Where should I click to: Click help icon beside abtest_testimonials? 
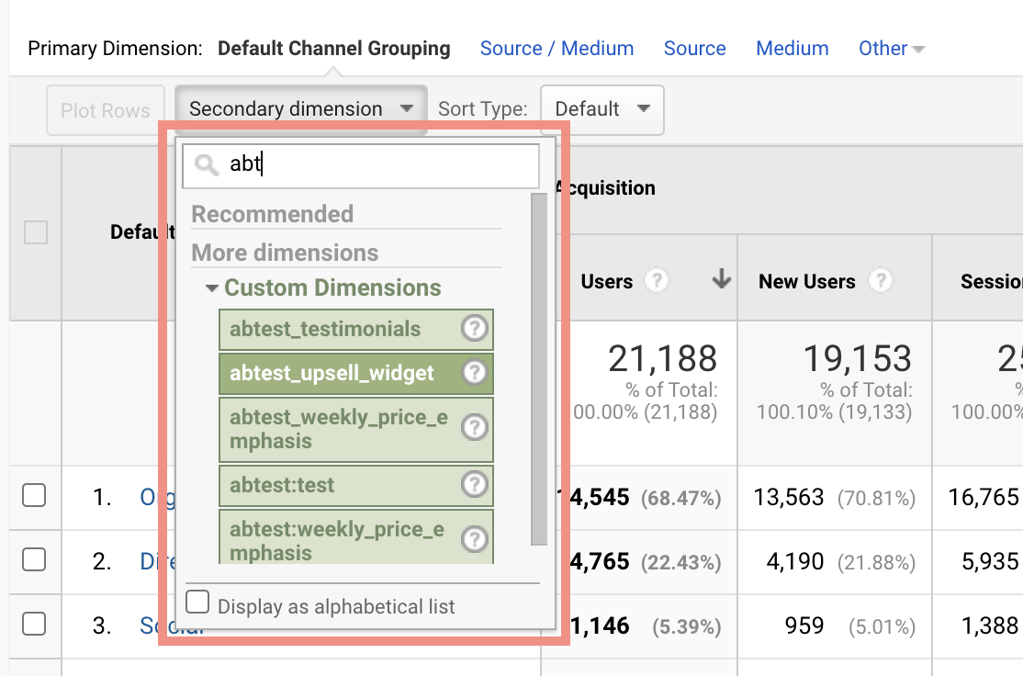(x=474, y=329)
